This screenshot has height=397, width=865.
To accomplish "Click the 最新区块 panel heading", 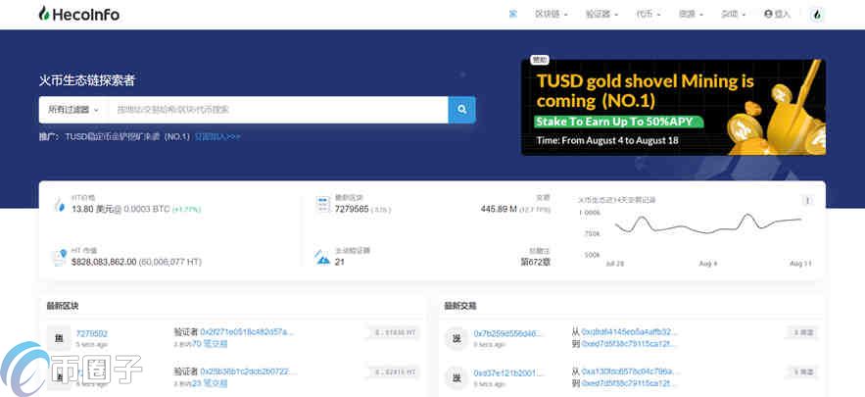I will (x=63, y=305).
